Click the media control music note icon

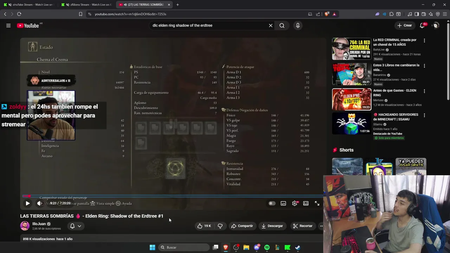pyautogui.click(x=410, y=14)
